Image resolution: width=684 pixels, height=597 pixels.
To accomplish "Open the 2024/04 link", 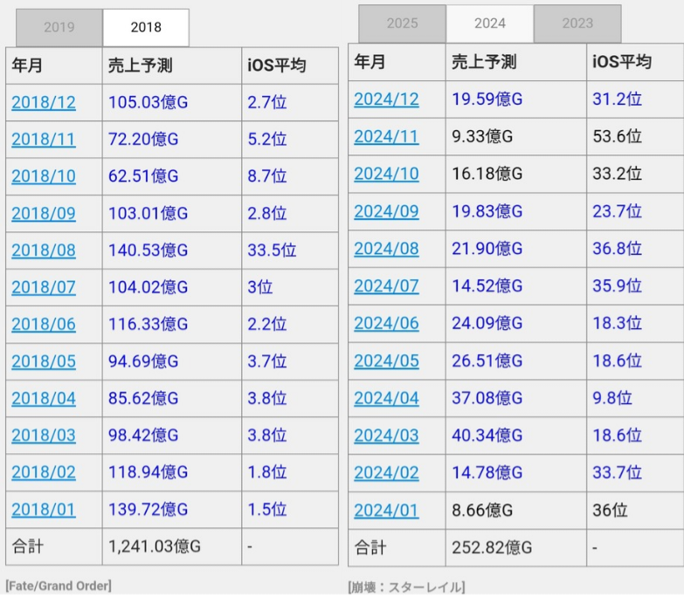I will click(386, 398).
